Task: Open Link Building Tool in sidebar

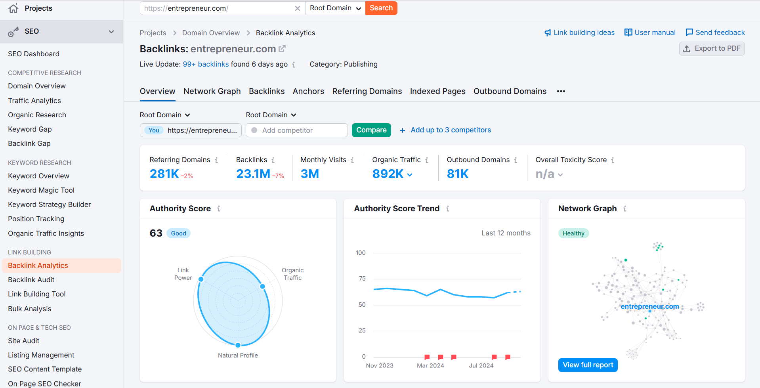Action: click(x=37, y=294)
